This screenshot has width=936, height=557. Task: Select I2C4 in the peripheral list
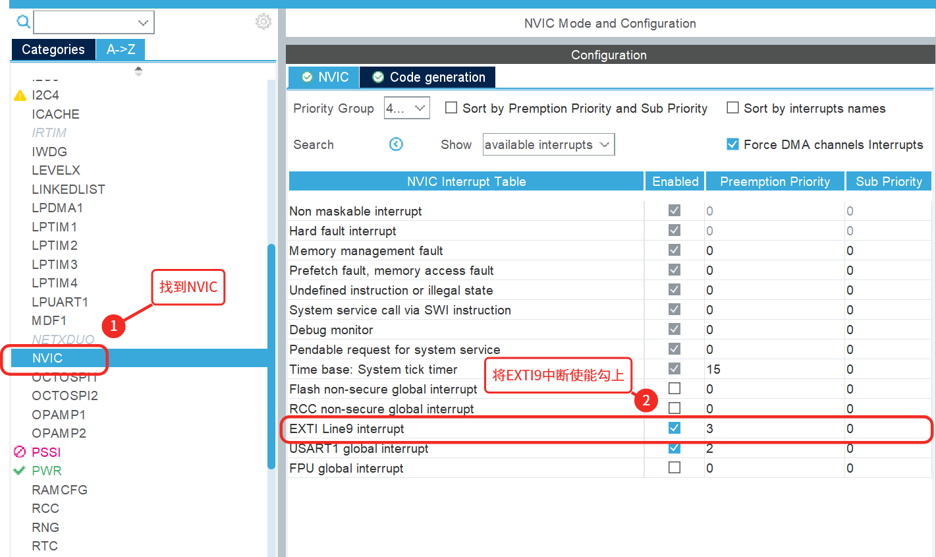[45, 95]
